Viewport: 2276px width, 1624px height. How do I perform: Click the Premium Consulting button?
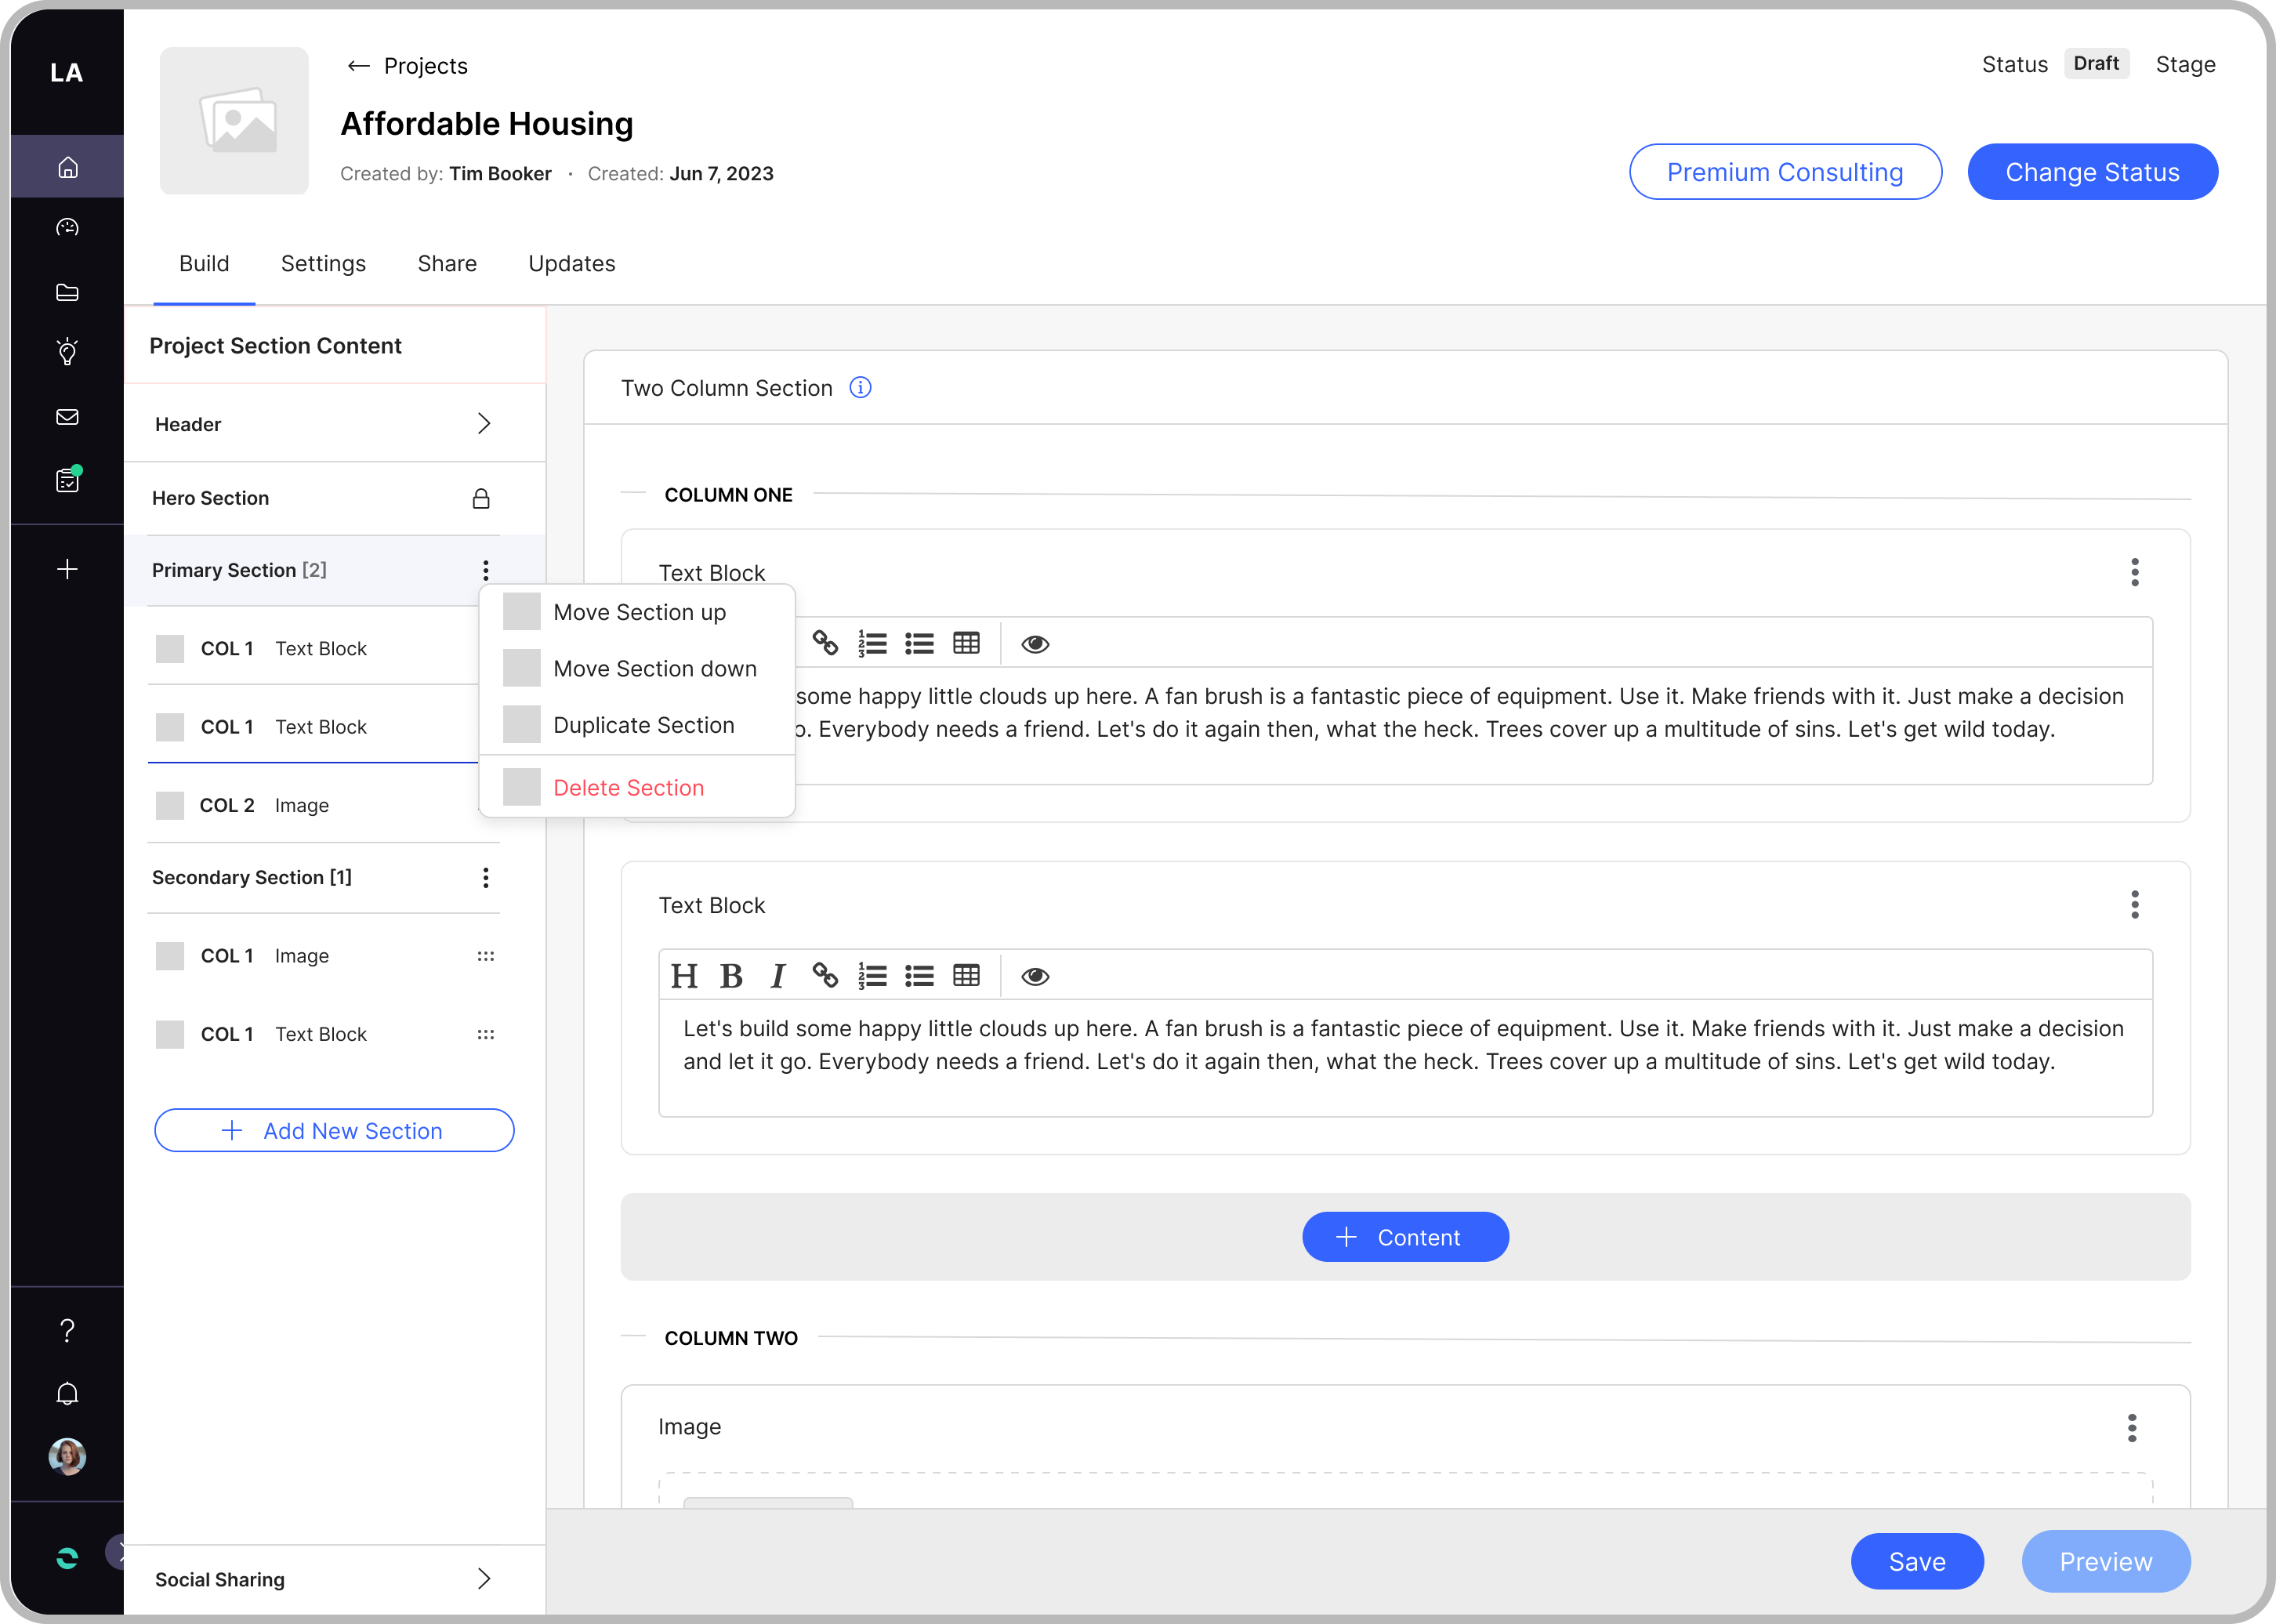1785,171
